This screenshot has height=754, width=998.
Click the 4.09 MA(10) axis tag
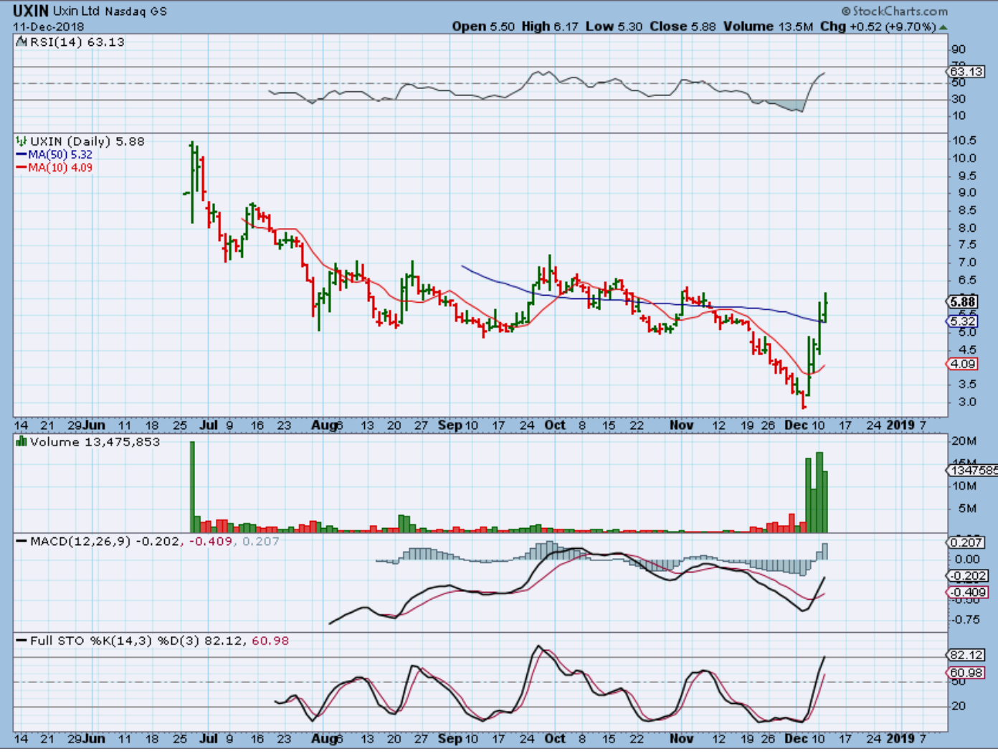pos(963,364)
